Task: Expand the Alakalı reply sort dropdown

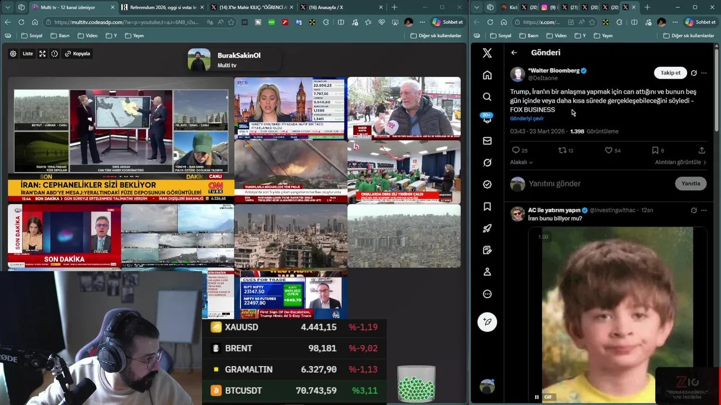Action: pos(521,162)
